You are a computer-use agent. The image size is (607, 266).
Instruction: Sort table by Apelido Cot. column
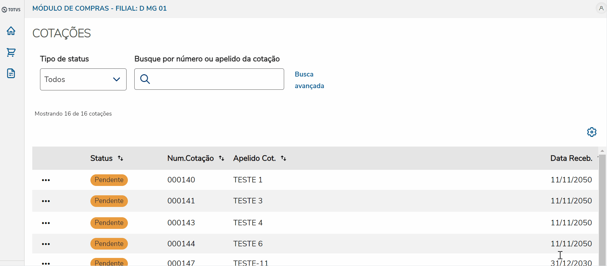(x=283, y=158)
